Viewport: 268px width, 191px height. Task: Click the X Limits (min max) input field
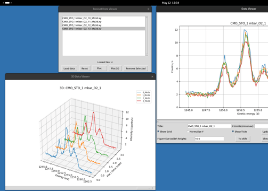coord(262,126)
